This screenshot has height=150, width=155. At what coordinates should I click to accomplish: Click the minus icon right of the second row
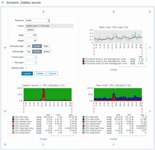150,111
